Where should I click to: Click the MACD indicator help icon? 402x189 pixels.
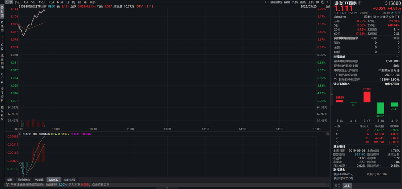point(20,134)
